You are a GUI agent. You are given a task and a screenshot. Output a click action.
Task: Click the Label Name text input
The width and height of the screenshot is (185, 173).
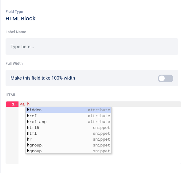(x=92, y=47)
